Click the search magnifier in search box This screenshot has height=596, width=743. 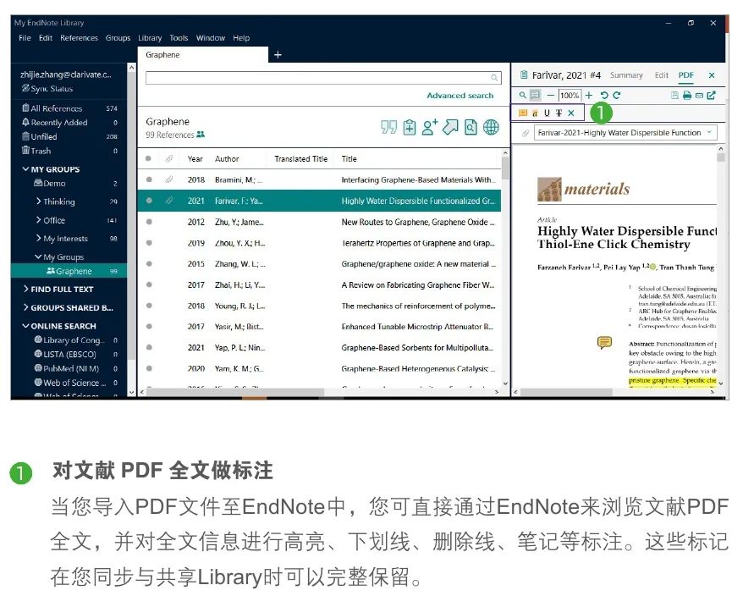[x=494, y=78]
